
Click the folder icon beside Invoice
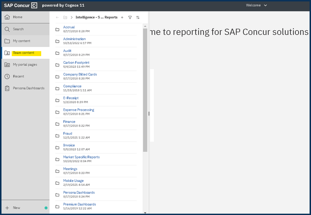pos(57,147)
